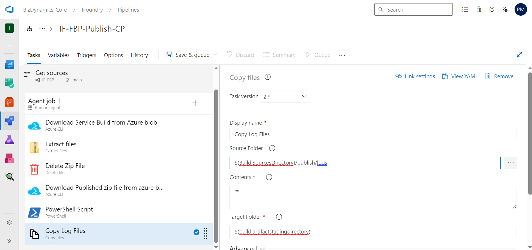This screenshot has width=532, height=250.
Task: Open the Copy Log Files task drag handle menu
Action: (205, 233)
